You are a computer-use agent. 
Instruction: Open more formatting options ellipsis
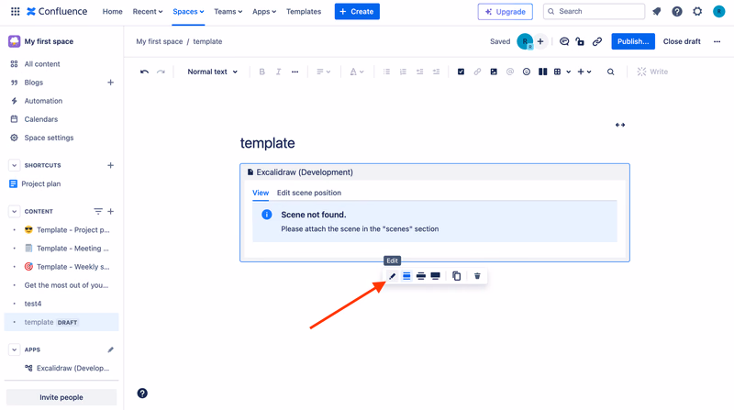click(295, 72)
